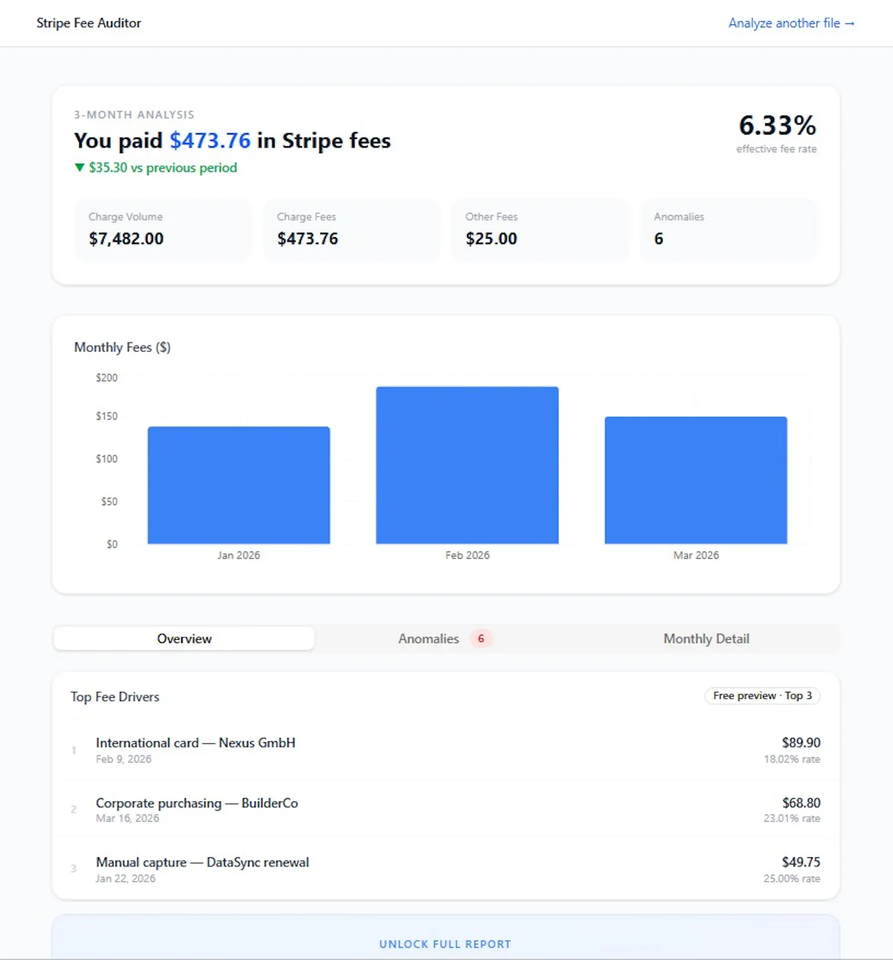This screenshot has width=893, height=960.
Task: Open the Anomalies tab
Action: (x=444, y=639)
